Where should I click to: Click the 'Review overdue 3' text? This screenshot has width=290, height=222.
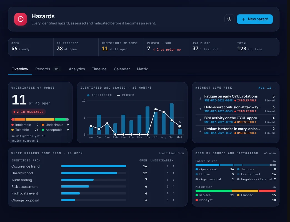[25, 141]
